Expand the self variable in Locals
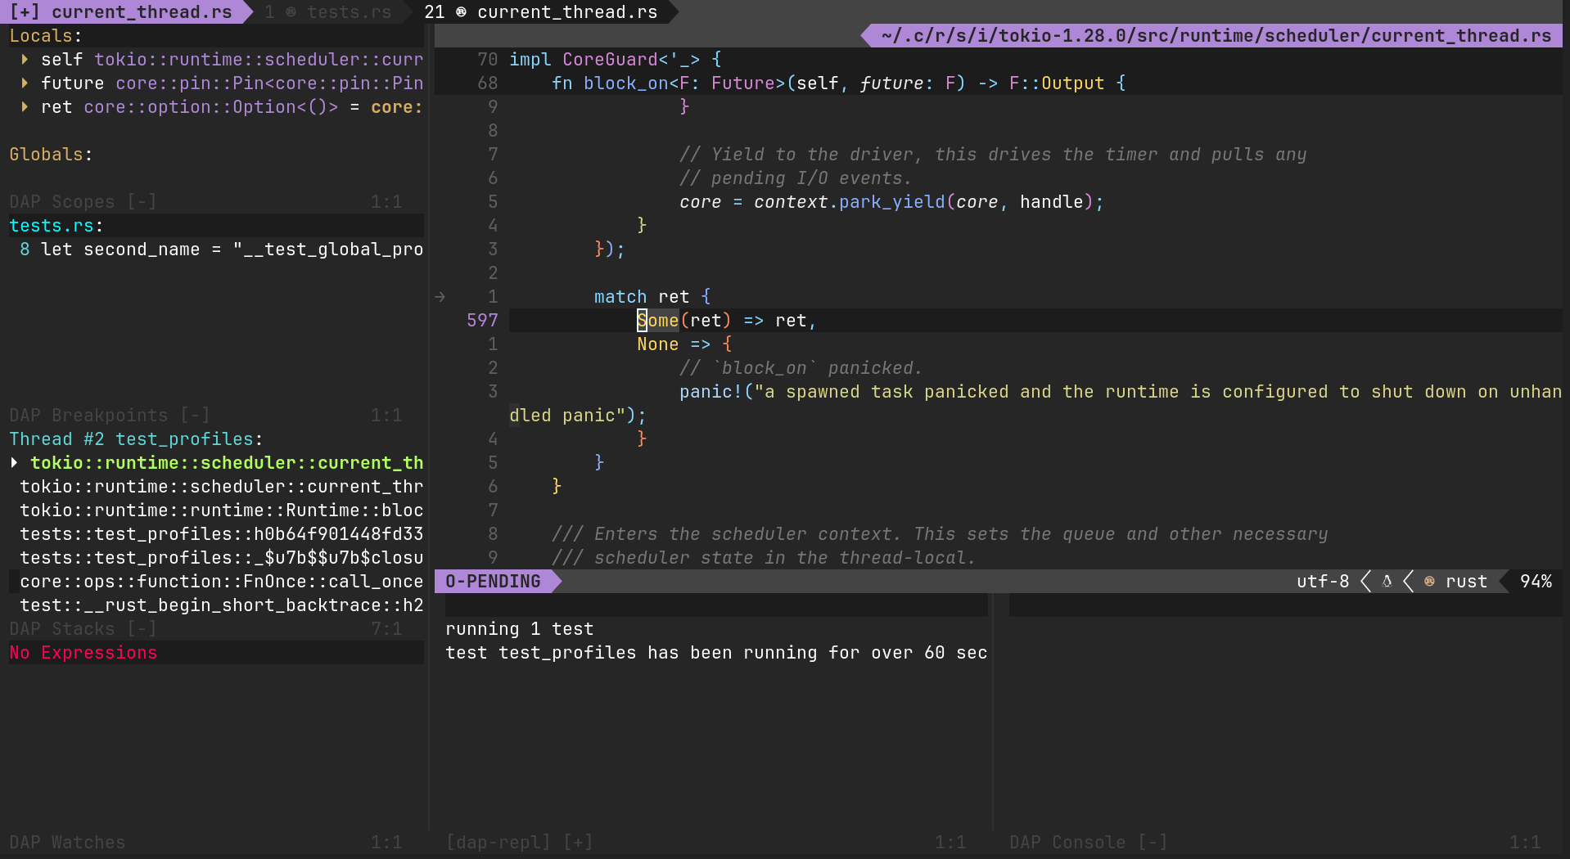The height and width of the screenshot is (859, 1570). point(24,59)
